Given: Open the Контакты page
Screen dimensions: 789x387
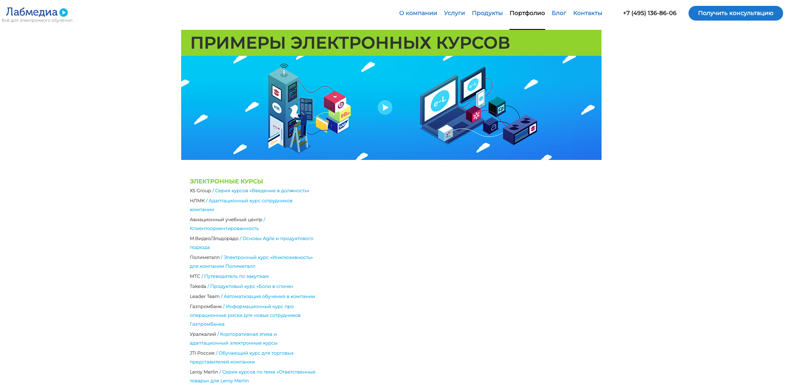Looking at the screenshot, I should tap(588, 13).
